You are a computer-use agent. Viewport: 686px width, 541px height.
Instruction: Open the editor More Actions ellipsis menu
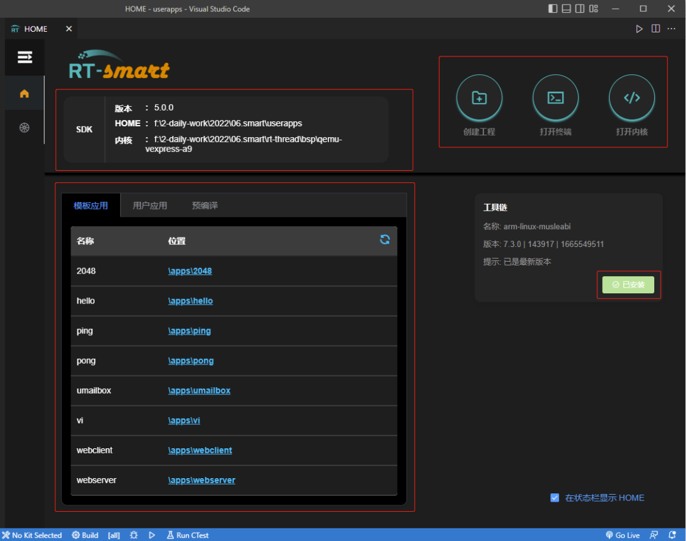point(671,29)
